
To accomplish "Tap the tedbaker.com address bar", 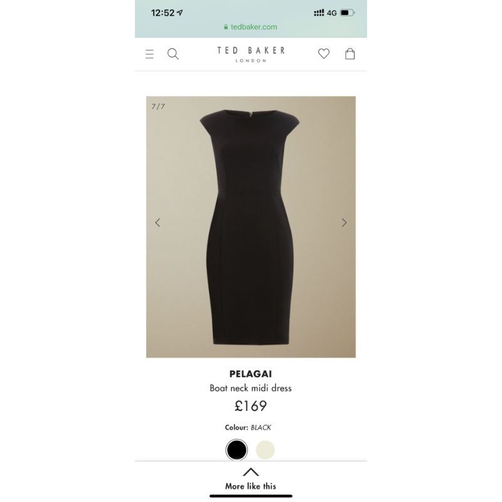I will [x=250, y=27].
